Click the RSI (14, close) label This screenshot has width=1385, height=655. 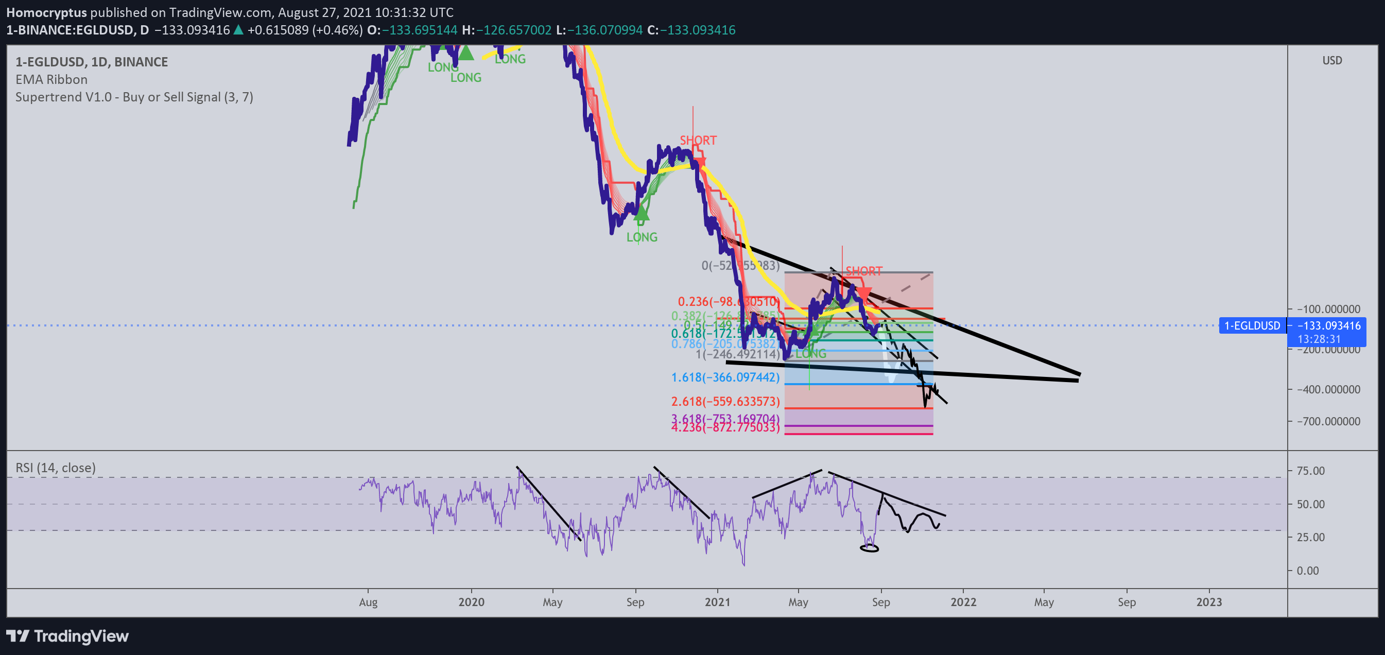(56, 468)
